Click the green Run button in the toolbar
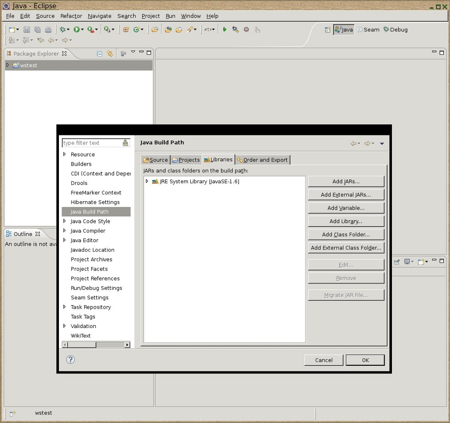The width and height of the screenshot is (450, 423). pyautogui.click(x=76, y=30)
